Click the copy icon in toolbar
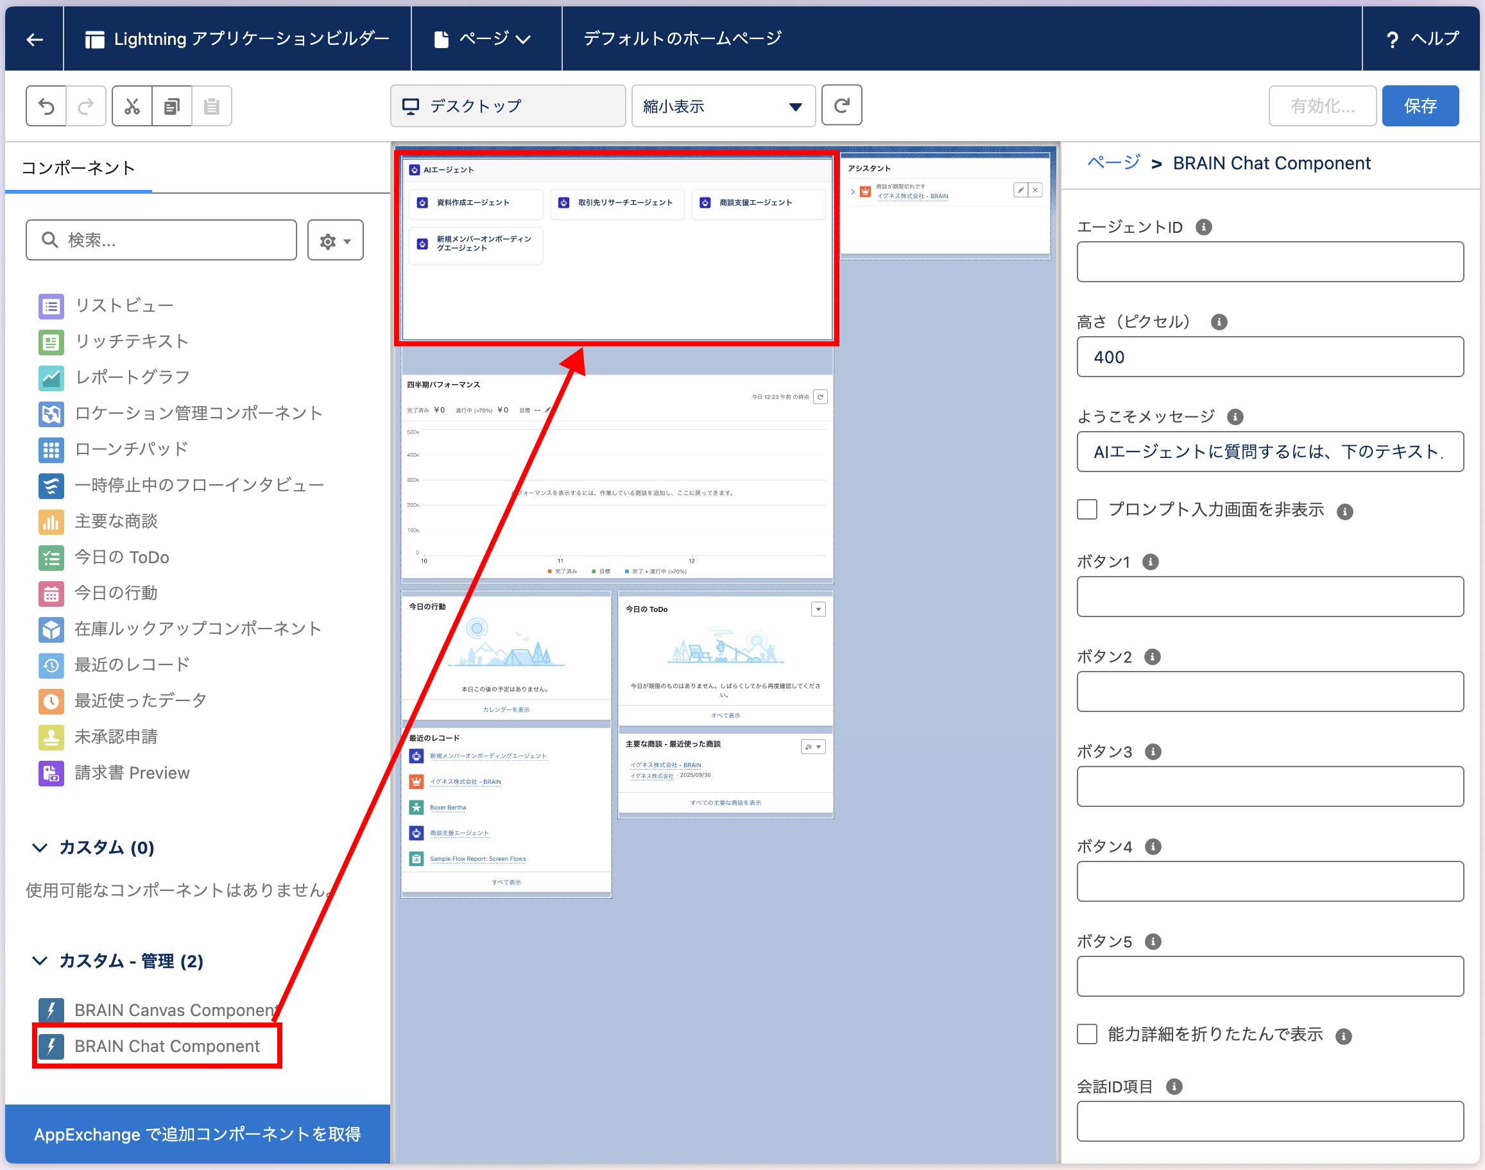The width and height of the screenshot is (1485, 1170). click(171, 106)
